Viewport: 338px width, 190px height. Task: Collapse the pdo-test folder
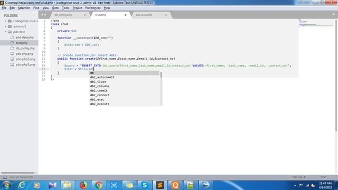(5, 32)
